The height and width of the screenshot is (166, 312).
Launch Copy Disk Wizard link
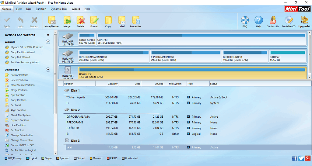[x=20, y=57]
